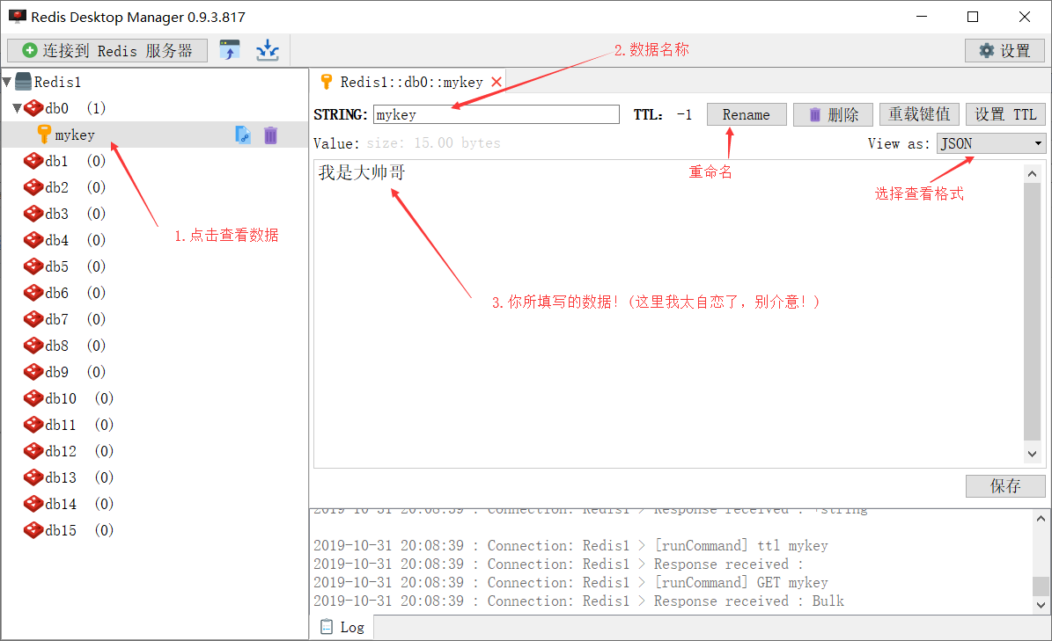
Task: Select the mykey text in the tree
Action: click(x=75, y=135)
